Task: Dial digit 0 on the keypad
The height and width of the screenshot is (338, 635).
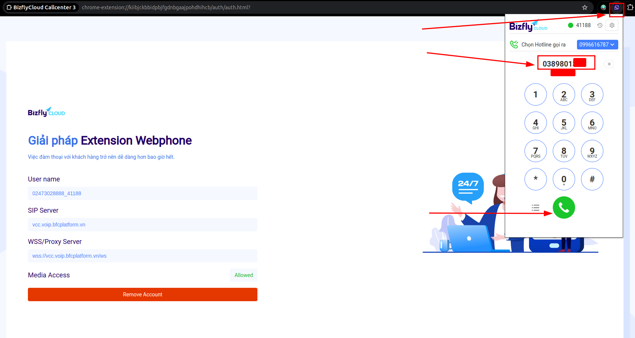Action: click(x=564, y=179)
